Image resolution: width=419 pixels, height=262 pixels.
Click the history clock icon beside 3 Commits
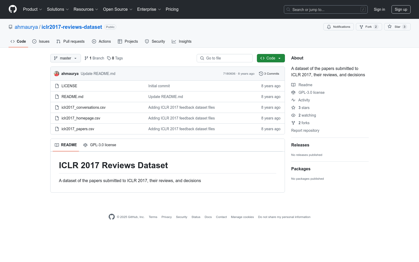point(261,74)
